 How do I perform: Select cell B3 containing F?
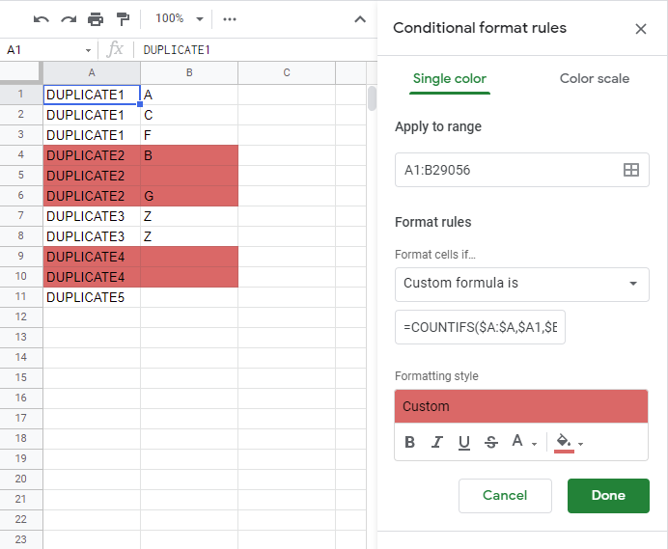189,135
